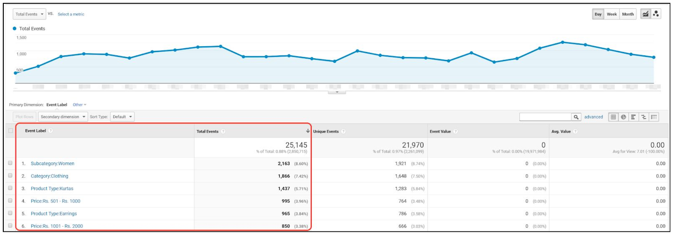The height and width of the screenshot is (236, 674).
Task: Open Category:Clothing event label
Action: 49,176
